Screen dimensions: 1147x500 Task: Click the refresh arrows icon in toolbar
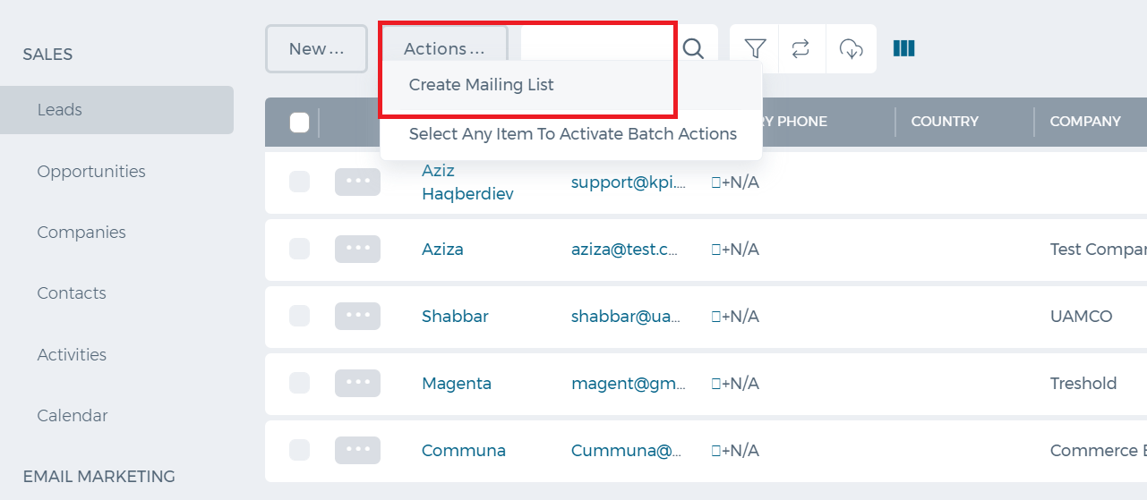point(801,48)
